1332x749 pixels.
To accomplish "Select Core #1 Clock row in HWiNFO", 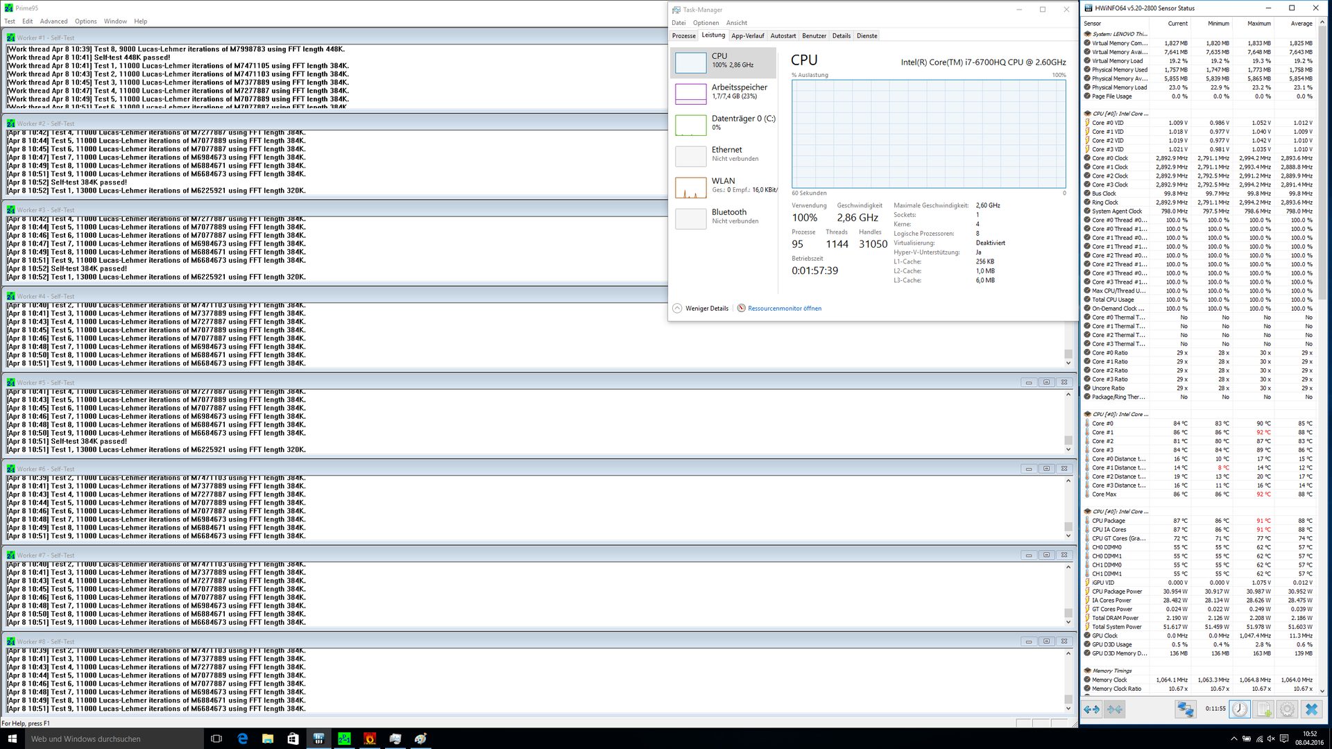I will coord(1199,167).
